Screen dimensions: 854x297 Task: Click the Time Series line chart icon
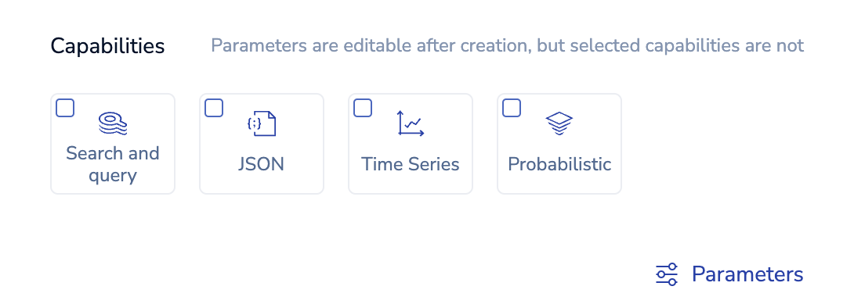(410, 123)
